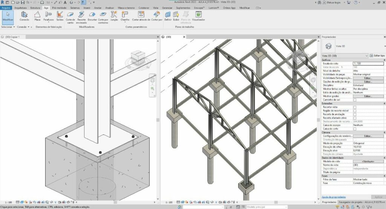Image resolution: width=386 pixels, height=209 pixels.
Task: Enable the Recorte afastado ativo checkbox
Action: 355,118
